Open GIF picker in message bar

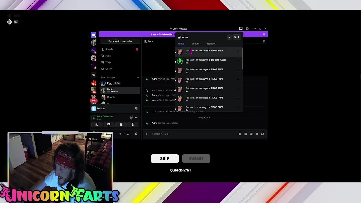pyautogui.click(x=246, y=134)
